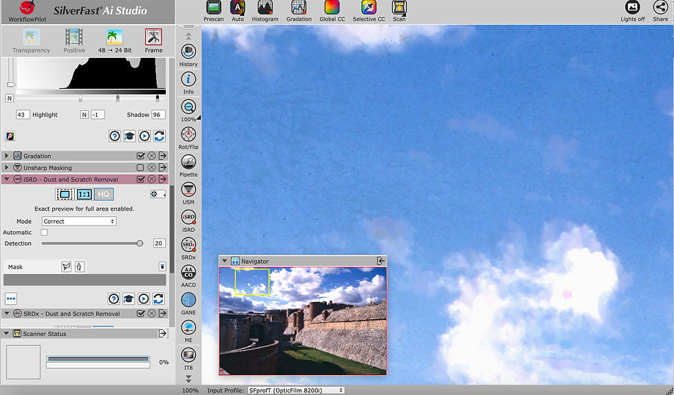This screenshot has width=674, height=395.
Task: Open Selective CC tool
Action: (x=369, y=11)
